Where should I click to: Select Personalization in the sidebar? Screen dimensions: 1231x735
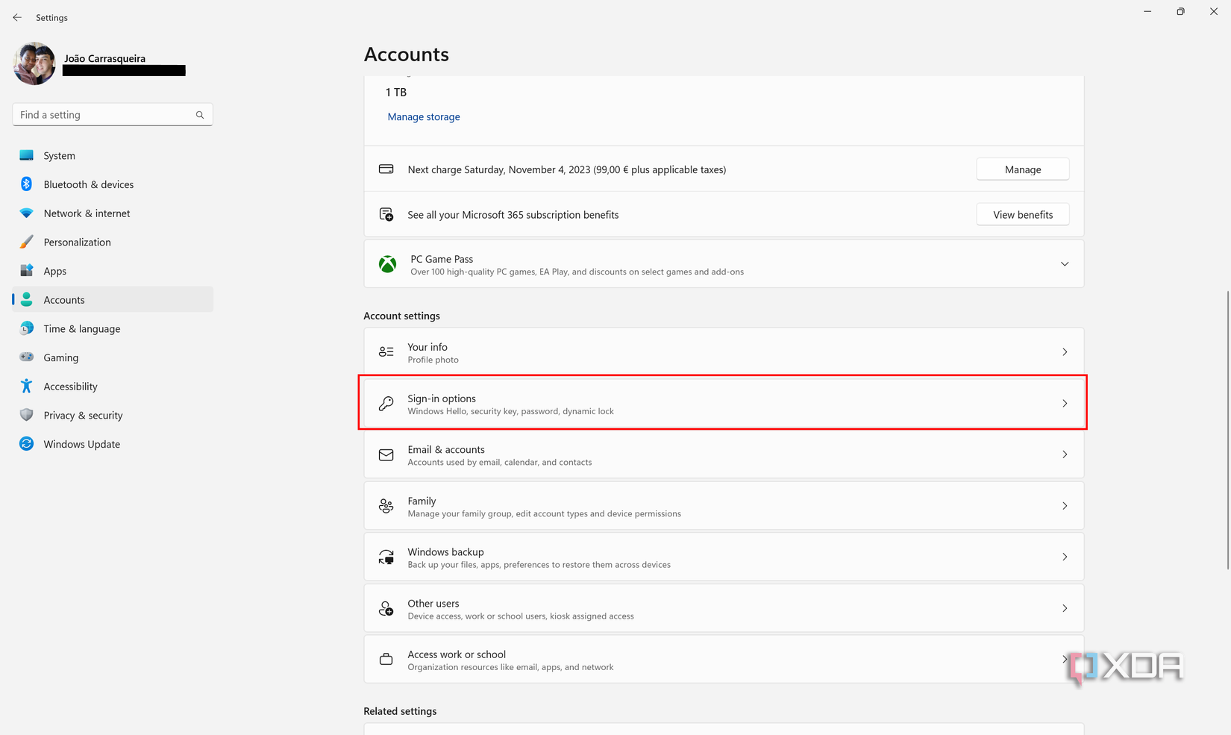coord(113,242)
